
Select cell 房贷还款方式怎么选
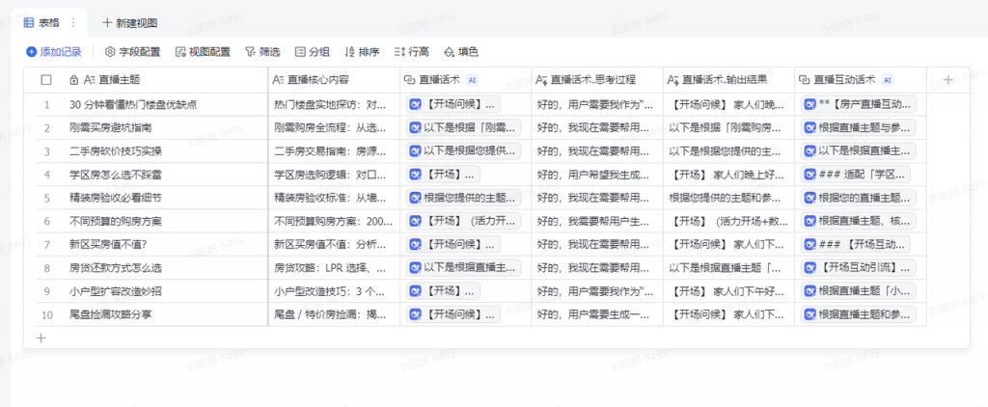point(167,268)
